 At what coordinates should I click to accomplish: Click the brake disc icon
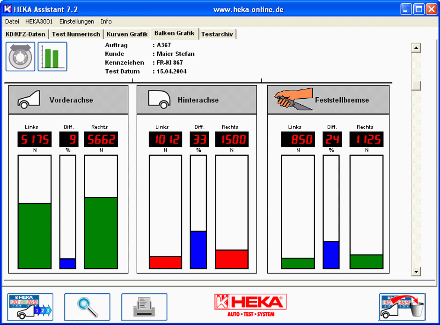tap(20, 57)
